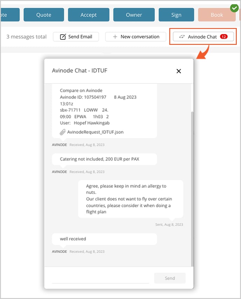Click the 'Agree, please keep in mind' sent message
Screen dimensions: 241x299
pos(131,199)
